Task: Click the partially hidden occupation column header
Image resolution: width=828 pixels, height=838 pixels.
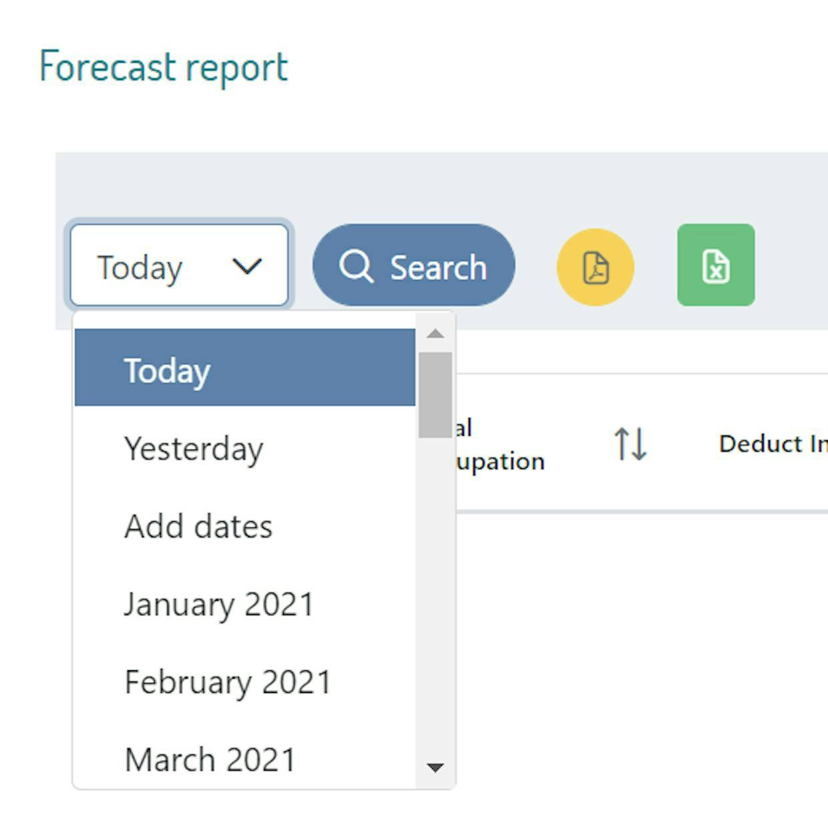Action: click(x=499, y=444)
